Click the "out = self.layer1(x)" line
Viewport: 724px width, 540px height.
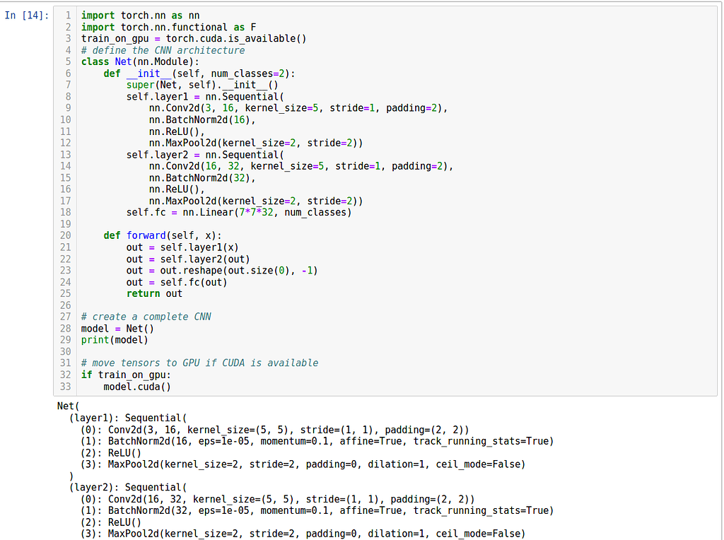click(x=183, y=248)
